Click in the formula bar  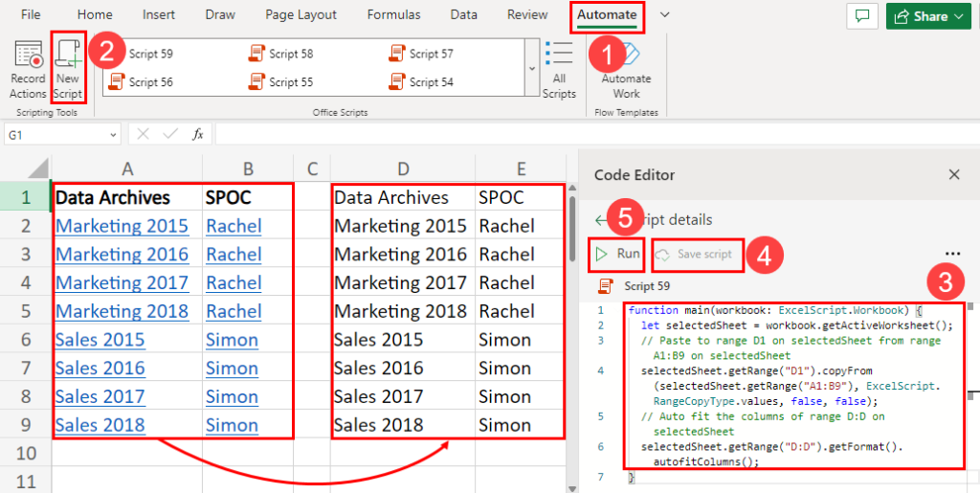click(x=597, y=134)
